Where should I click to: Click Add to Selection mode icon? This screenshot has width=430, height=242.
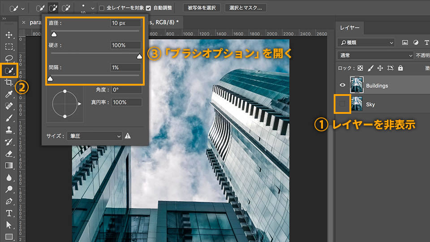pos(53,8)
